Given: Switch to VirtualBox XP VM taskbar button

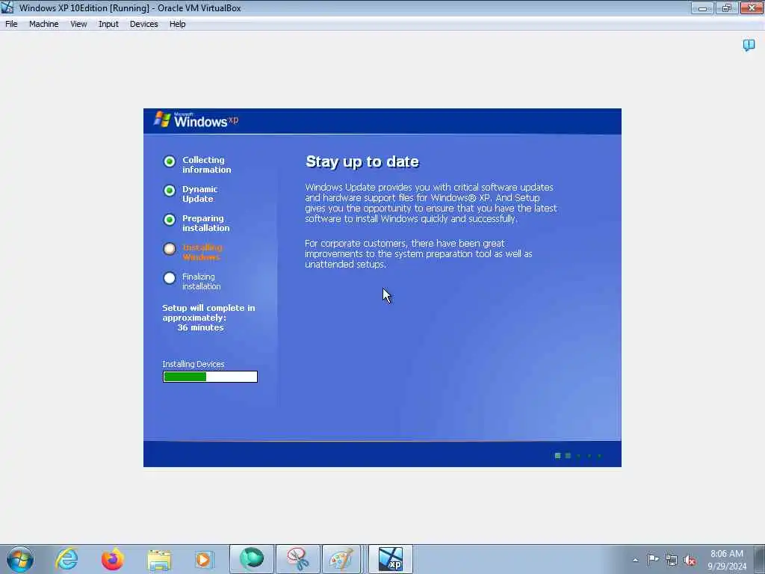Looking at the screenshot, I should tap(390, 559).
